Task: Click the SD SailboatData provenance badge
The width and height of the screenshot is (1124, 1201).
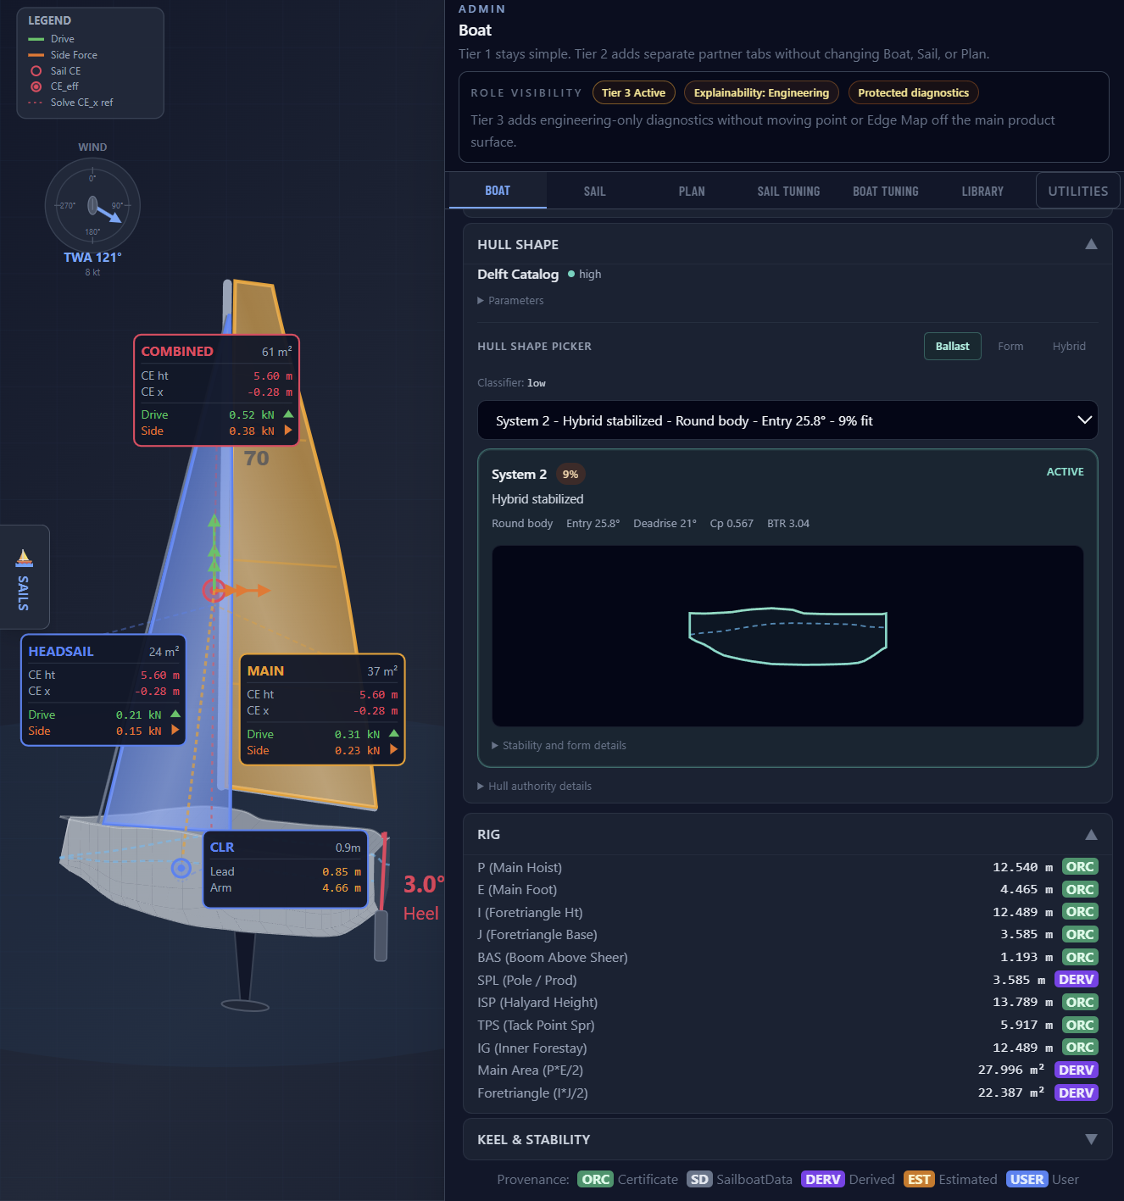Action: point(698,1179)
